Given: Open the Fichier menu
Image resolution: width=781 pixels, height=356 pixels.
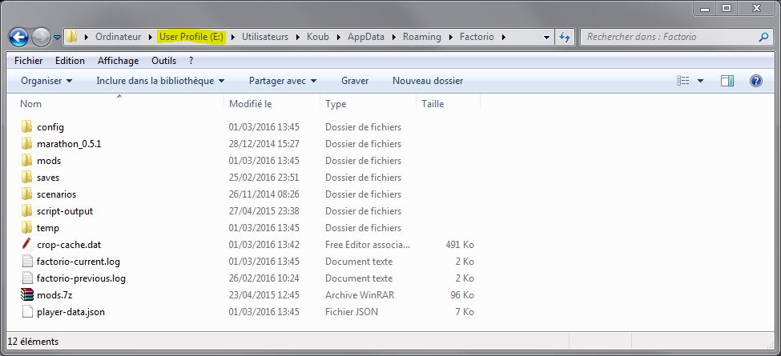Looking at the screenshot, I should pyautogui.click(x=29, y=61).
